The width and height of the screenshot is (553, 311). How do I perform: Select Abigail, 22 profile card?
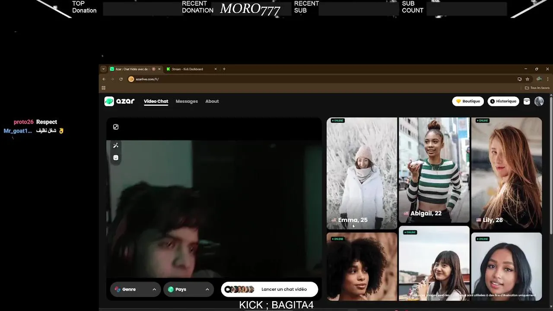[434, 170]
